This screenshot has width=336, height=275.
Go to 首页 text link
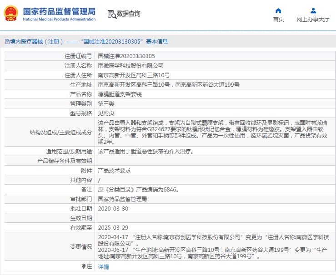(x=278, y=19)
